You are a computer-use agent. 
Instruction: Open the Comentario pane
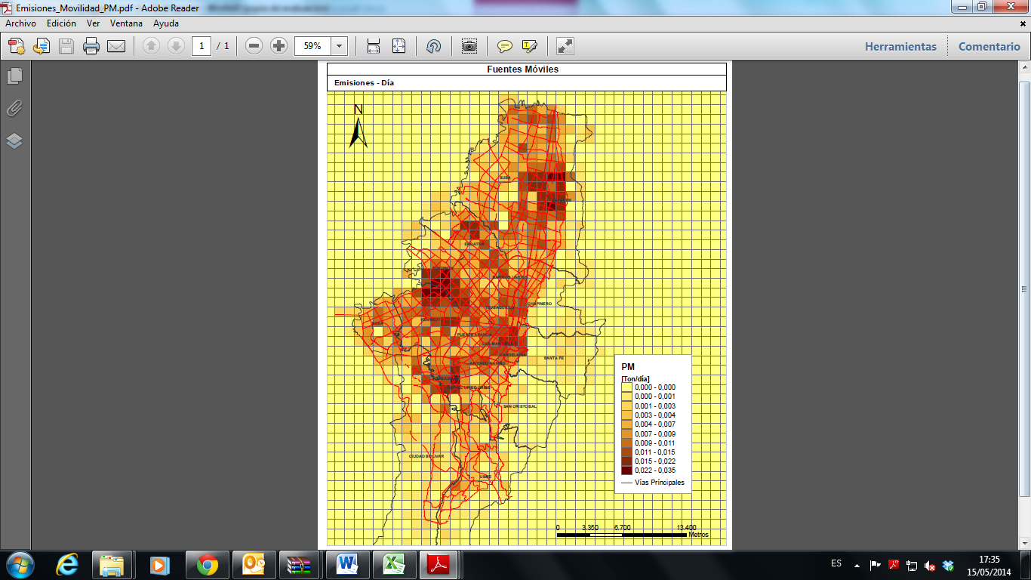989,46
